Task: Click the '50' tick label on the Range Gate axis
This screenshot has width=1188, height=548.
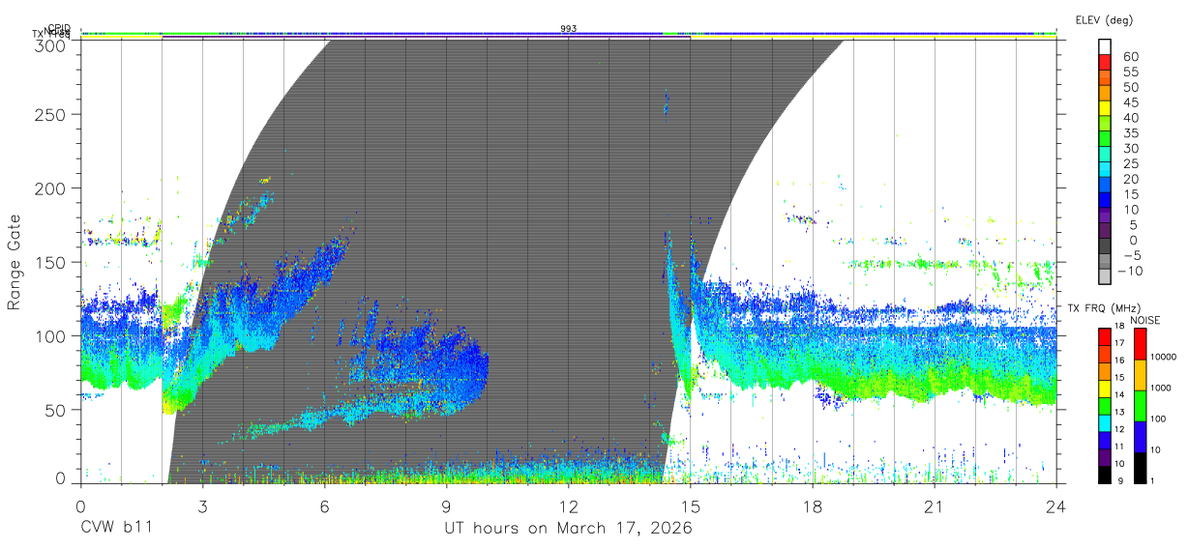Action: [57, 410]
